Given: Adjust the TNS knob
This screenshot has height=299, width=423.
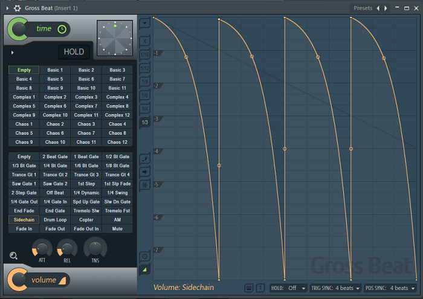Looking at the screenshot, I should click(95, 248).
